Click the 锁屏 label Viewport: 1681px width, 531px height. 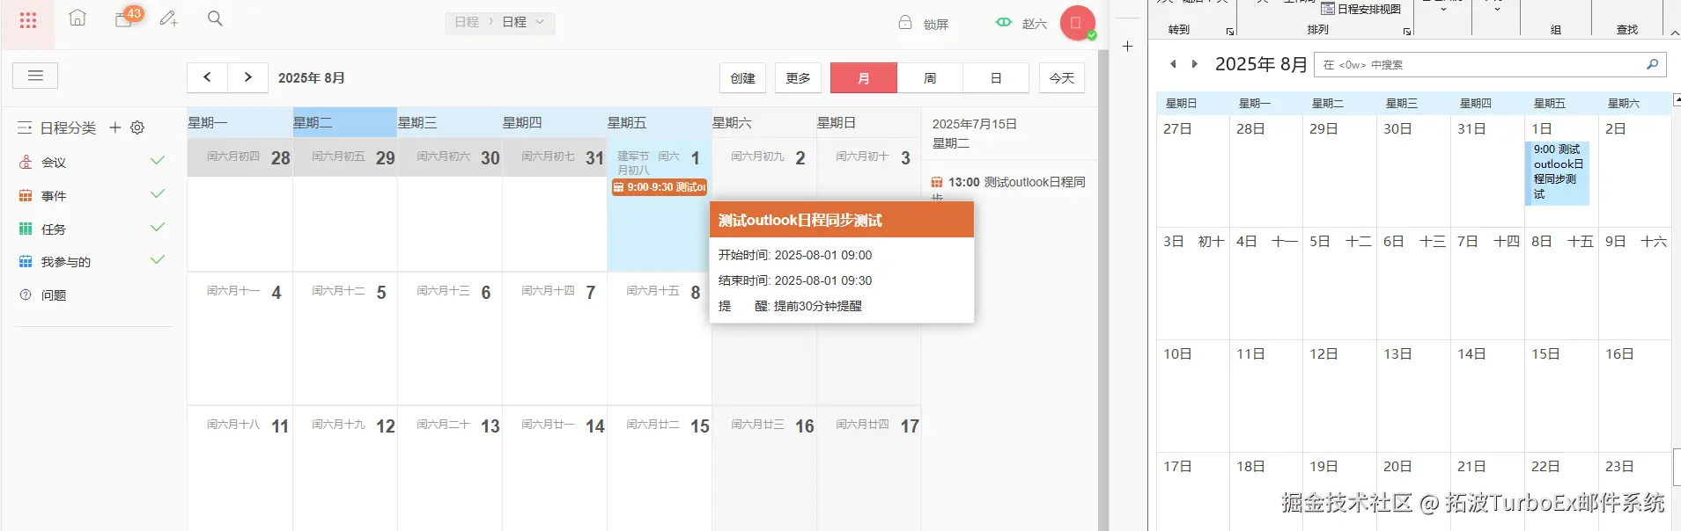click(x=936, y=25)
